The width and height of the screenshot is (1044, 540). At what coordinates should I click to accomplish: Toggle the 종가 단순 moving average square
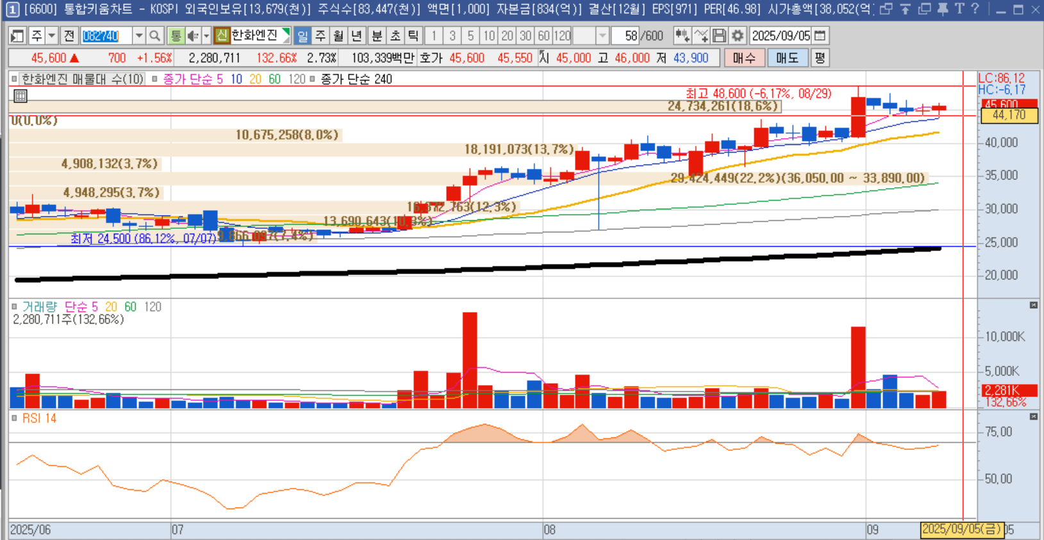tap(154, 79)
